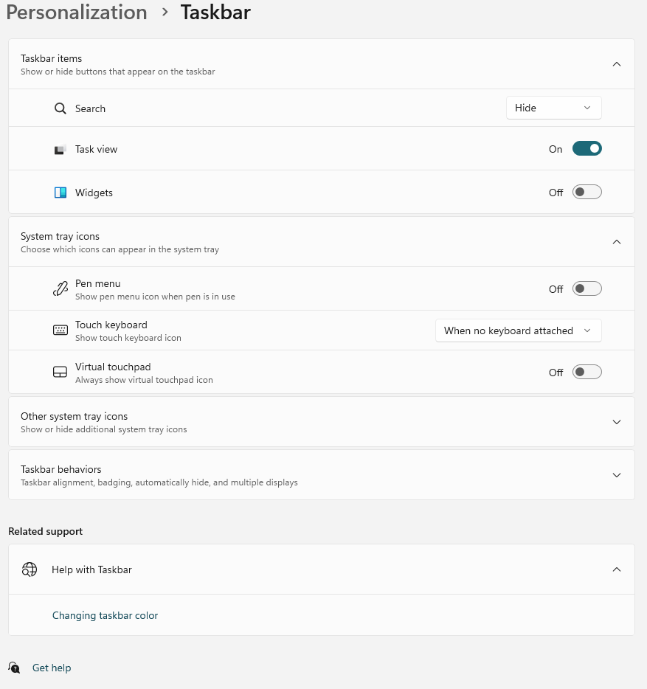Click the Help with Taskbar globe icon
Viewport: 647px width, 689px height.
coord(30,569)
